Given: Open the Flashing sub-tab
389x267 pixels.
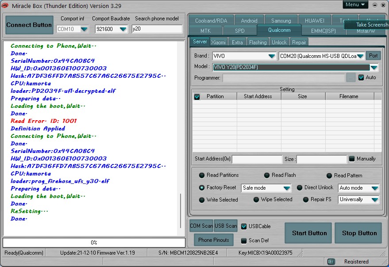Looking at the screenshot, I should click(x=258, y=42).
